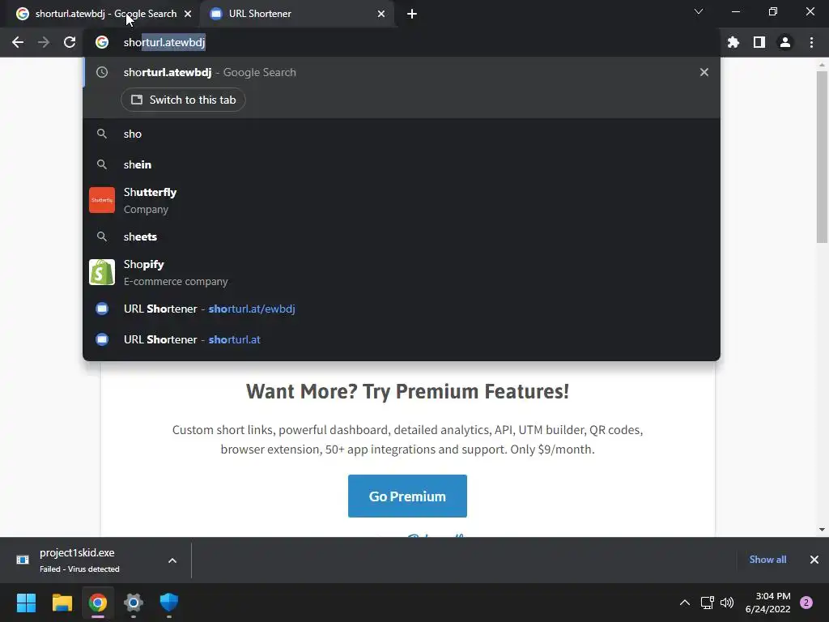Click the network icon in the system tray
Screen dimensions: 829x622
click(707, 603)
